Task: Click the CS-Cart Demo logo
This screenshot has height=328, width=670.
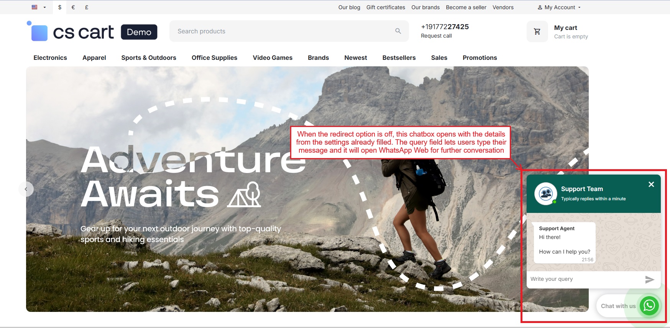Action: point(92,31)
